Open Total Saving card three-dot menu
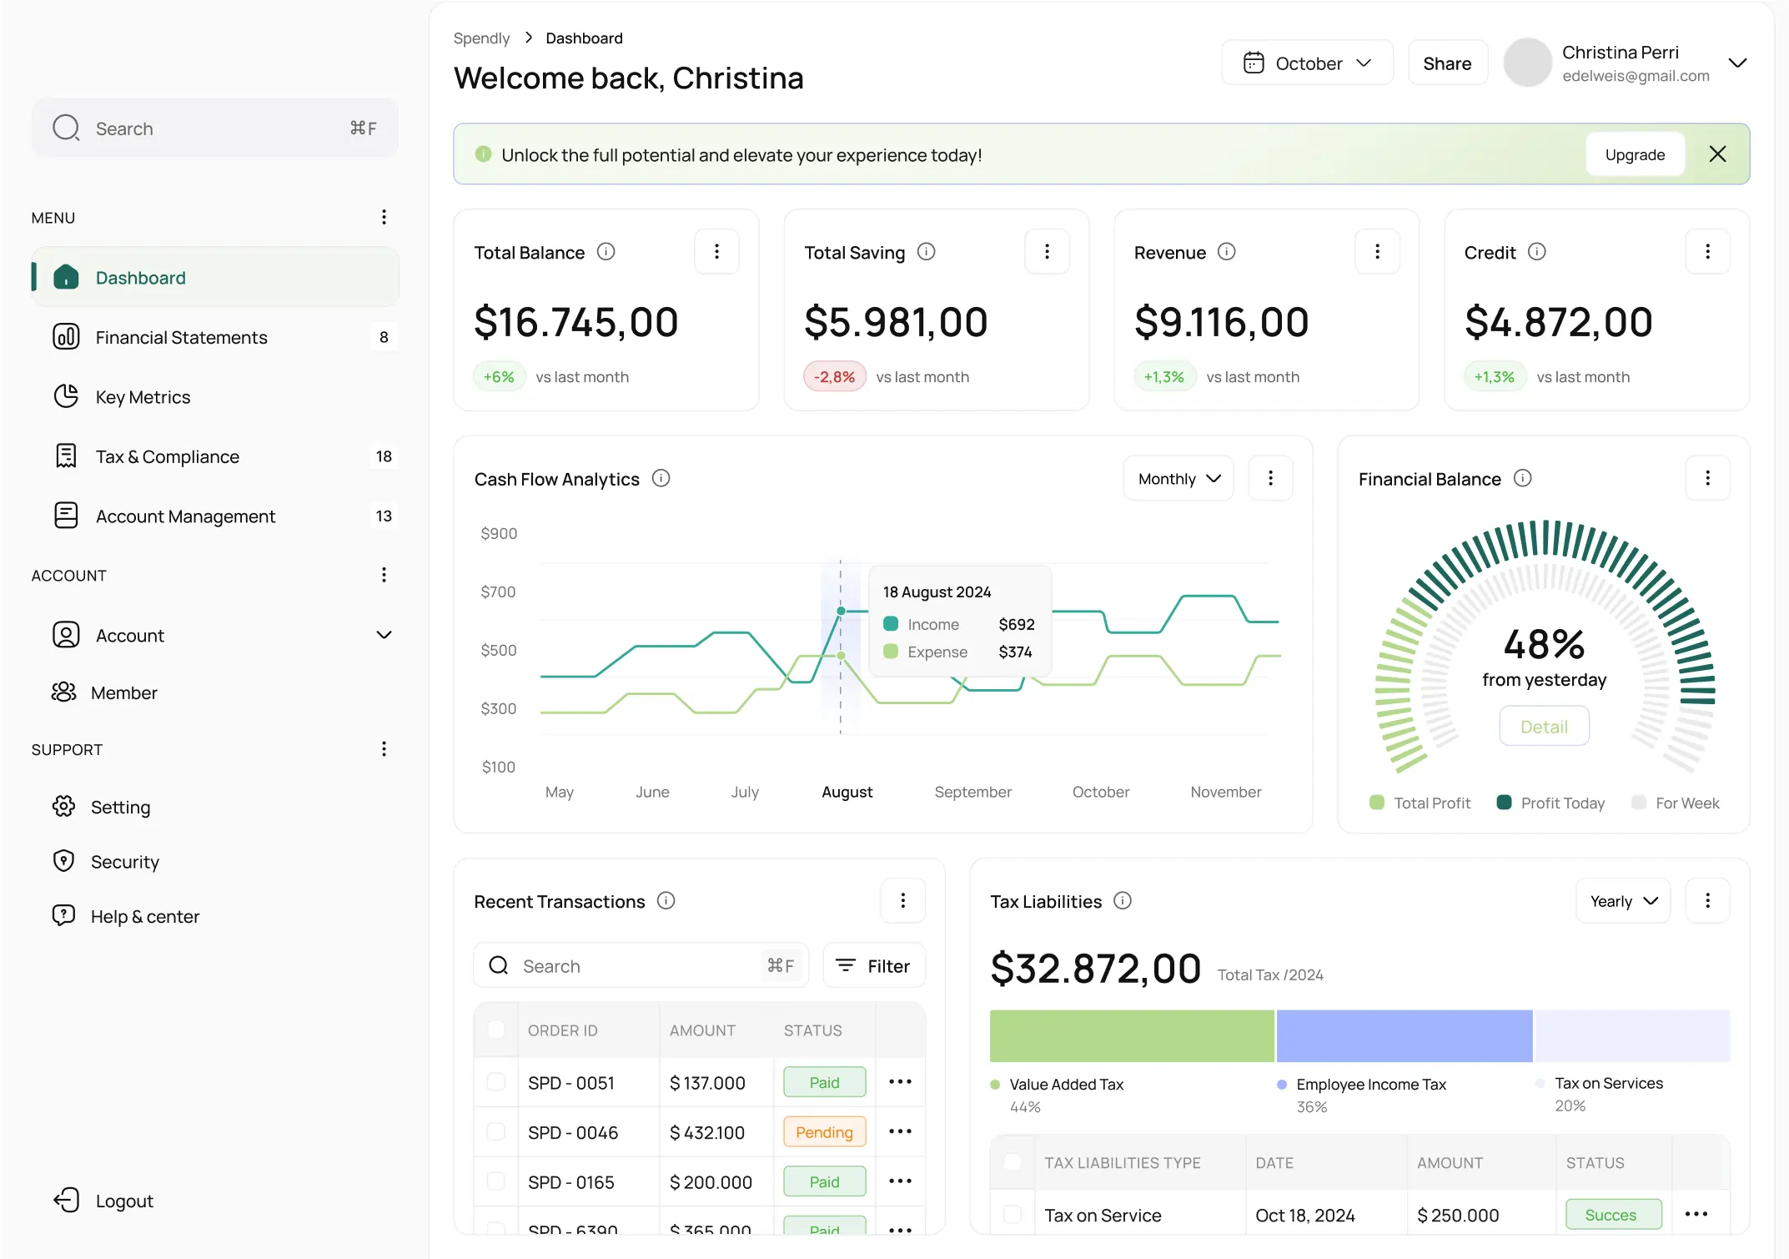This screenshot has height=1259, width=1789. coord(1047,252)
